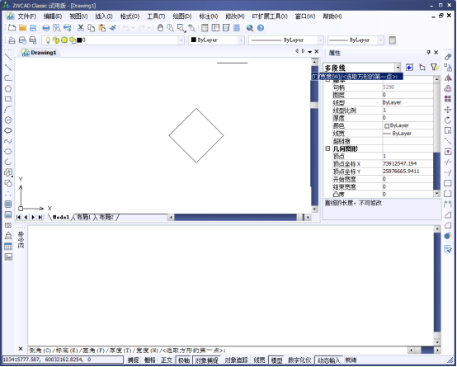The image size is (457, 367).
Task: Open the ByLayer color dropdown
Action: coord(241,40)
